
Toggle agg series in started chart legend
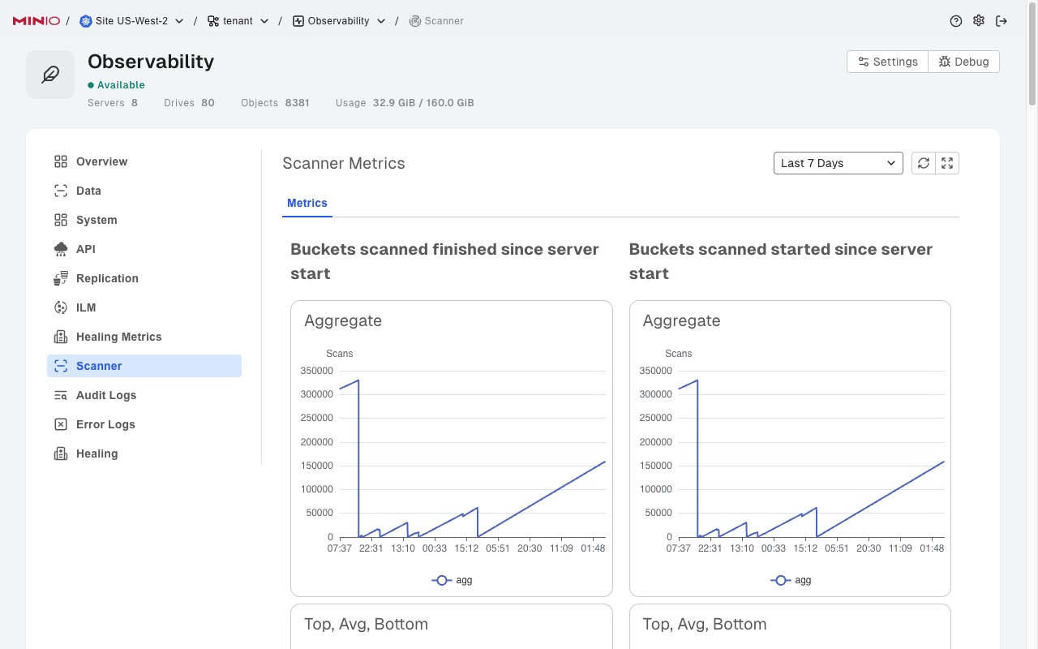pyautogui.click(x=791, y=580)
